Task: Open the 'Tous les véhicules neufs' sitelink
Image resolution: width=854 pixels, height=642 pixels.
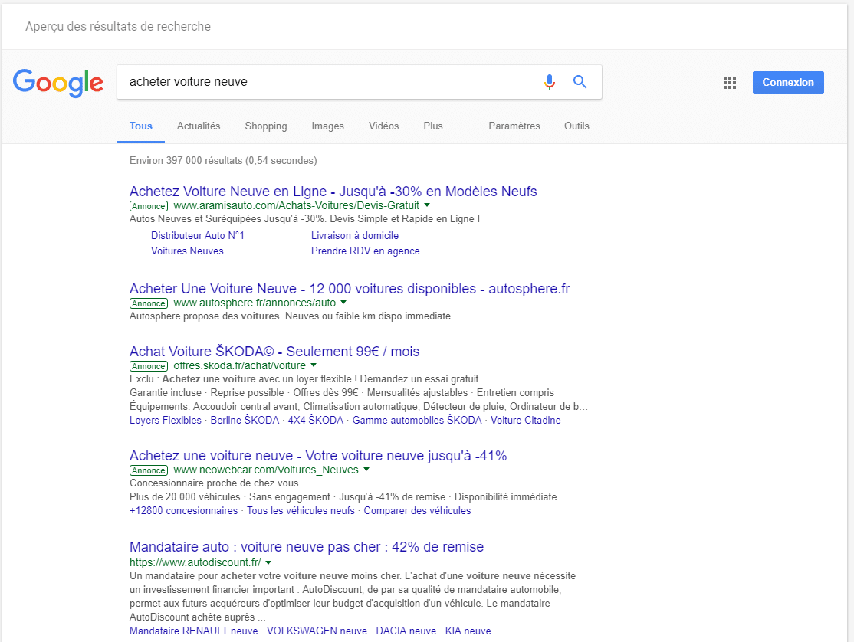Action: point(301,511)
